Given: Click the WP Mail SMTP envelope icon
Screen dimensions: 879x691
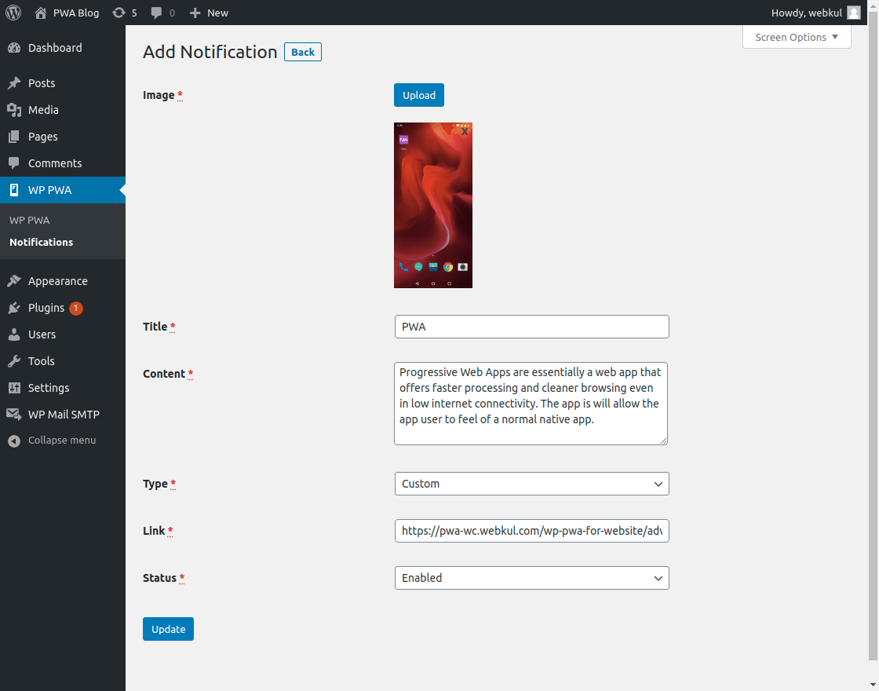Looking at the screenshot, I should pyautogui.click(x=14, y=415).
